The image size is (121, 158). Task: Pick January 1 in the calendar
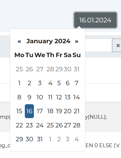click(19, 83)
